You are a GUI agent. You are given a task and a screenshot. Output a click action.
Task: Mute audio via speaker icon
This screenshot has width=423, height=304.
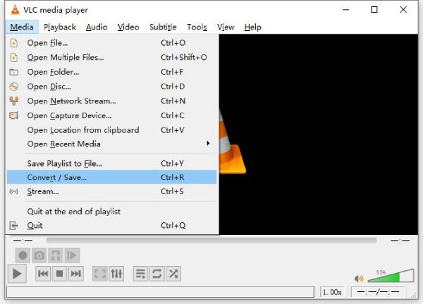click(x=359, y=278)
